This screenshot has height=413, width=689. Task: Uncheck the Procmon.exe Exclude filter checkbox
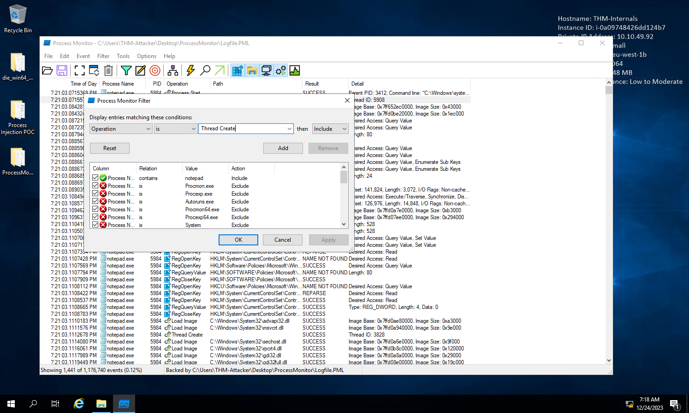(x=95, y=186)
